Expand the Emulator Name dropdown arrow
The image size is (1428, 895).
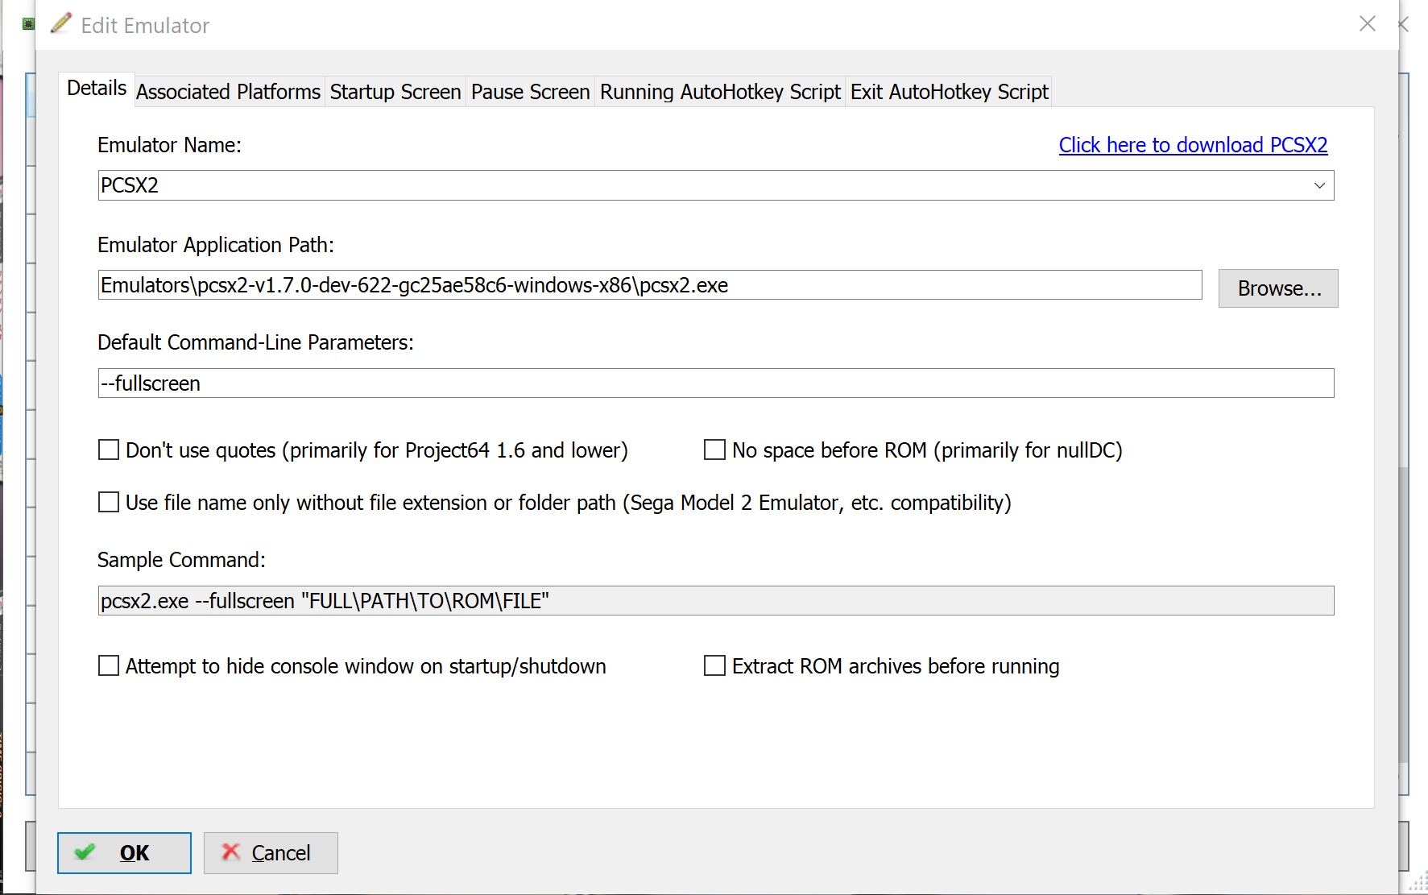(1319, 185)
